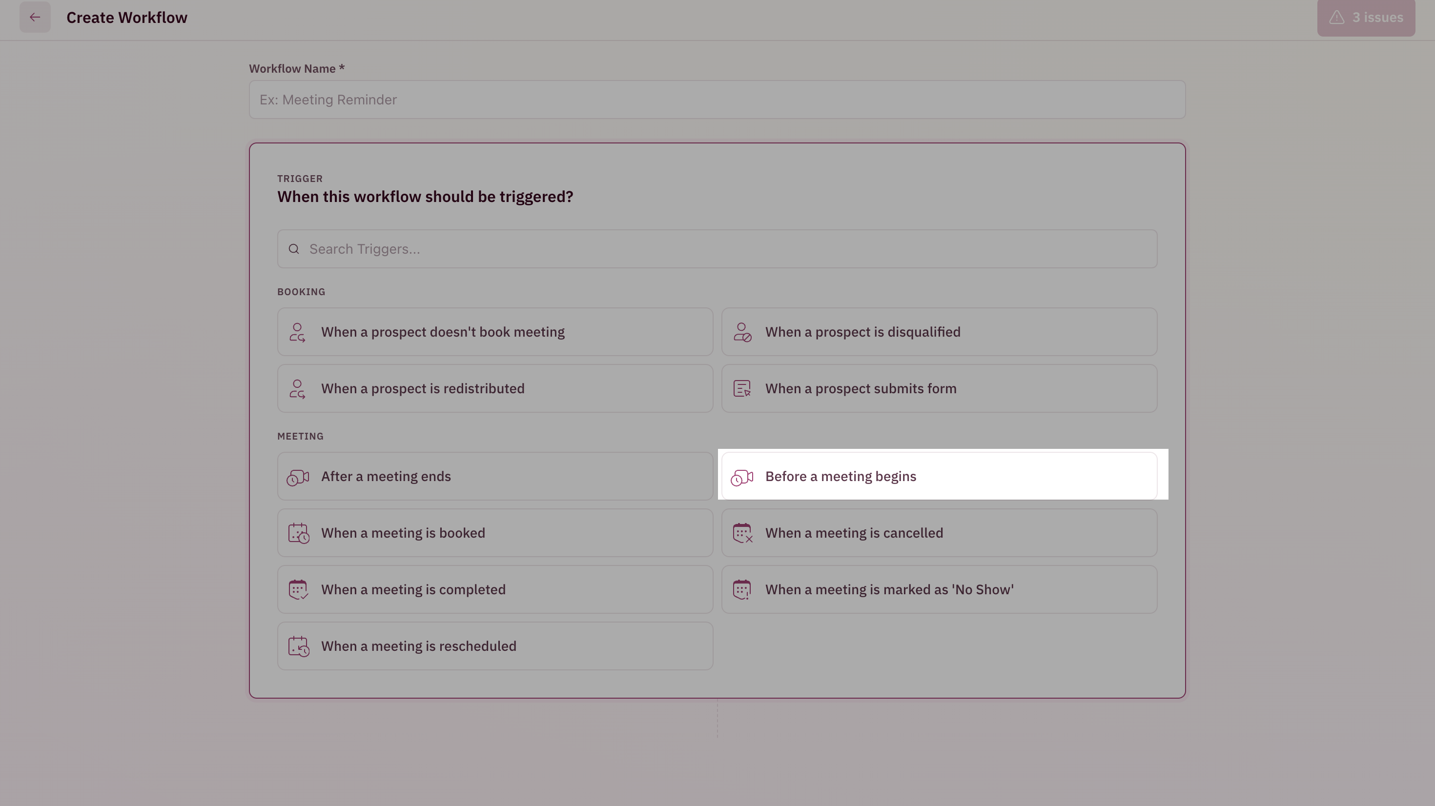Click the magnifier icon in Search Triggers
Image resolution: width=1435 pixels, height=806 pixels.
coord(293,249)
